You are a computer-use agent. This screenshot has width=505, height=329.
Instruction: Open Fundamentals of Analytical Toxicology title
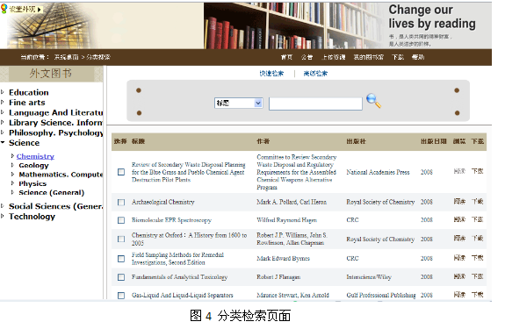[179, 277]
